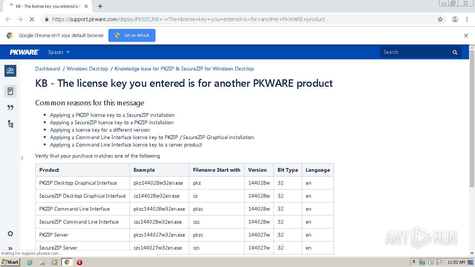Screen dimensions: 475x267
Task: Open the Chrome profile avatar icon
Action: click(x=455, y=19)
